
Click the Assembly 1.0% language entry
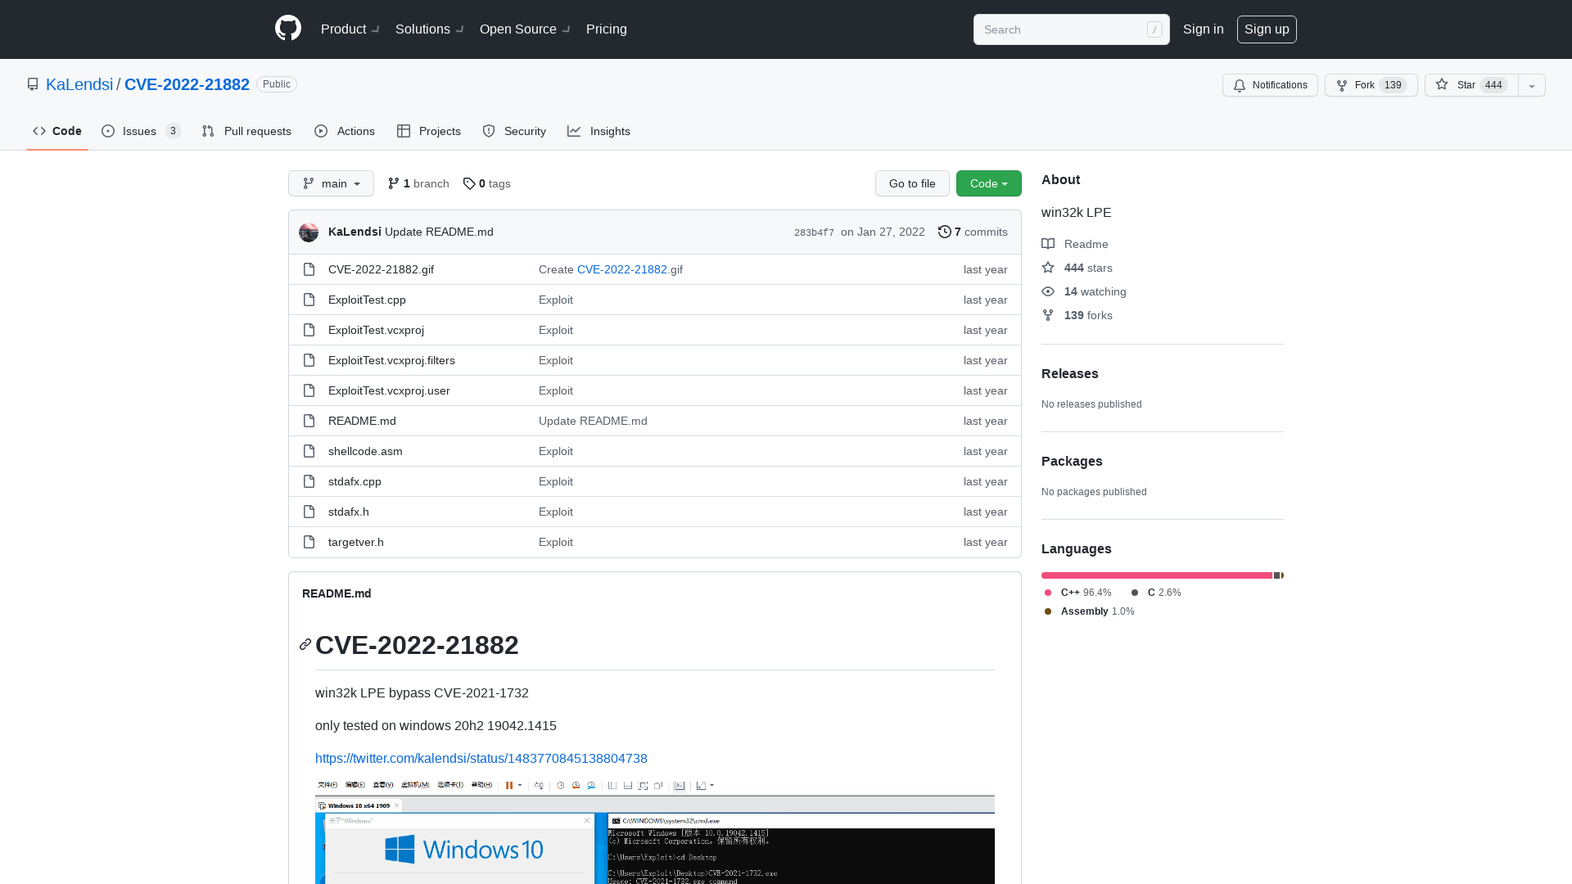point(1089,611)
